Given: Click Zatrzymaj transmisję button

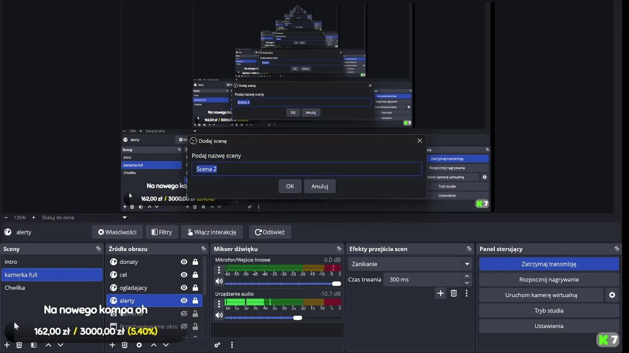Looking at the screenshot, I should point(549,264).
